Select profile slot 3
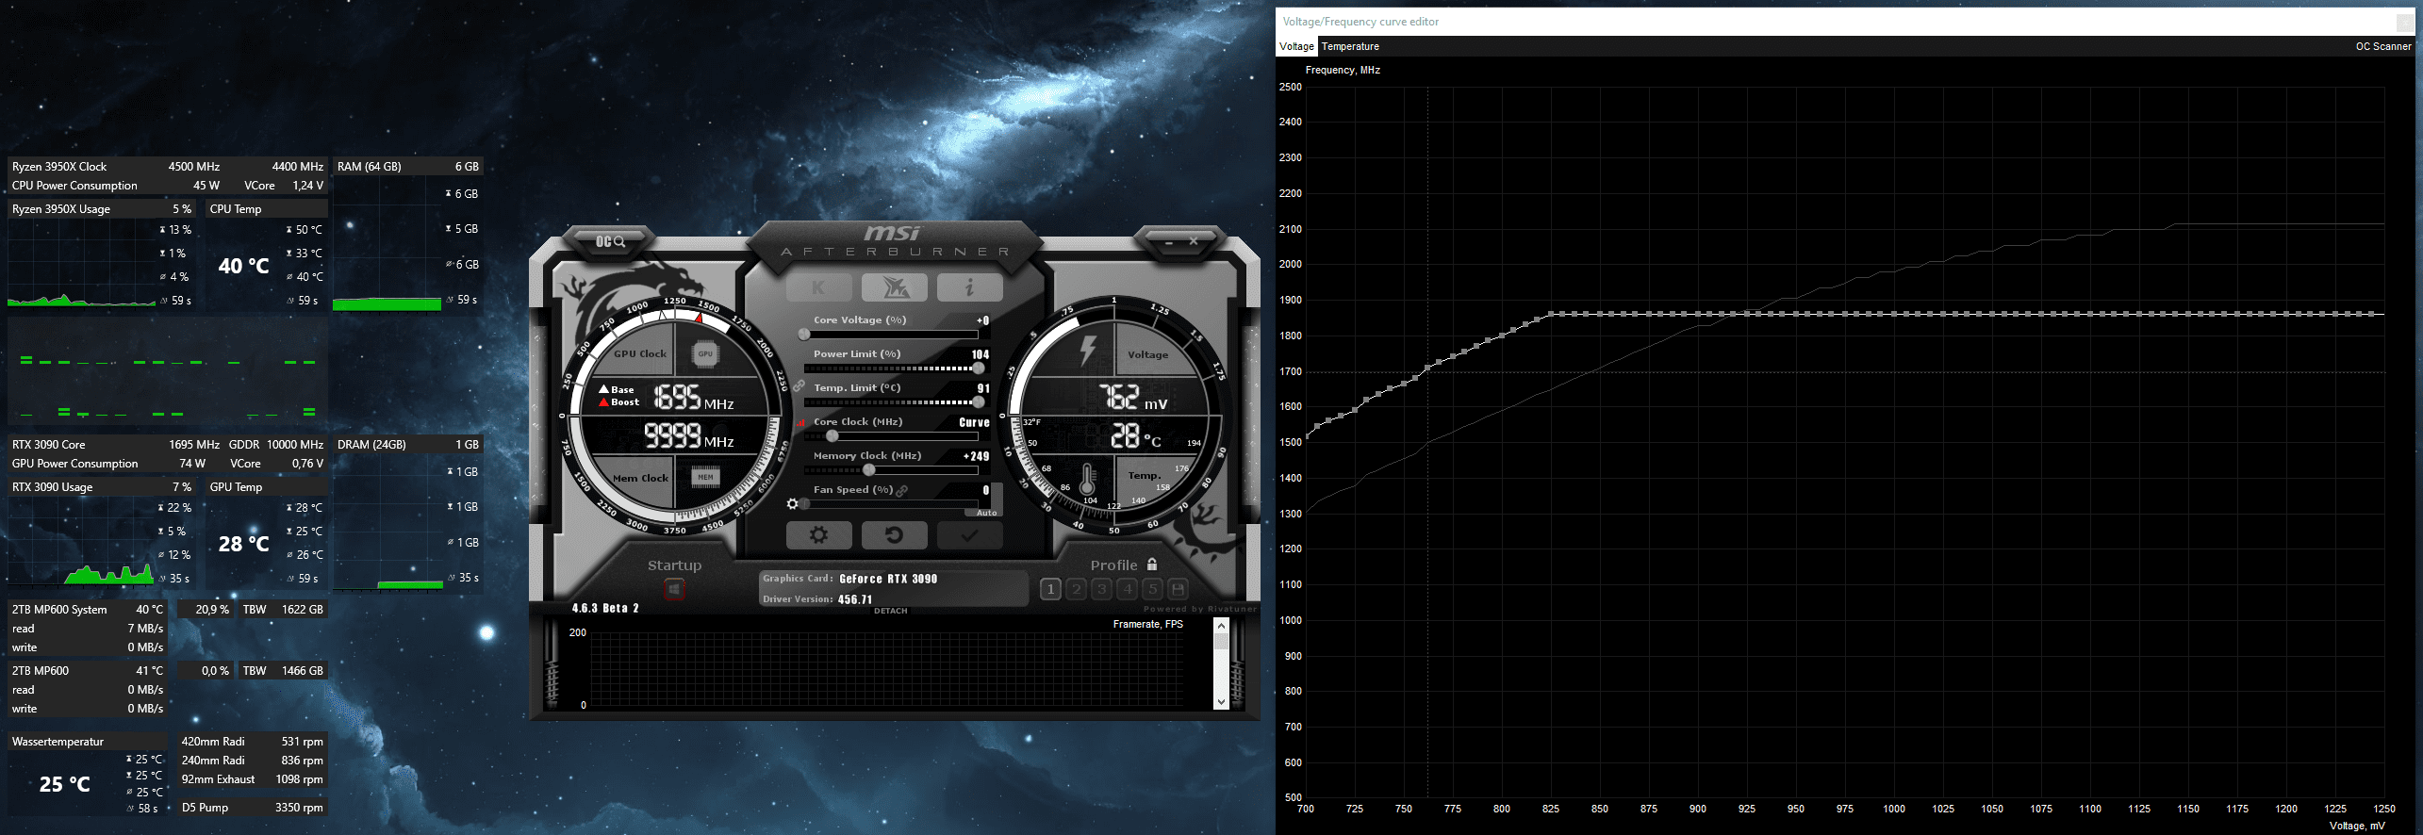This screenshot has height=835, width=2423. (1101, 589)
